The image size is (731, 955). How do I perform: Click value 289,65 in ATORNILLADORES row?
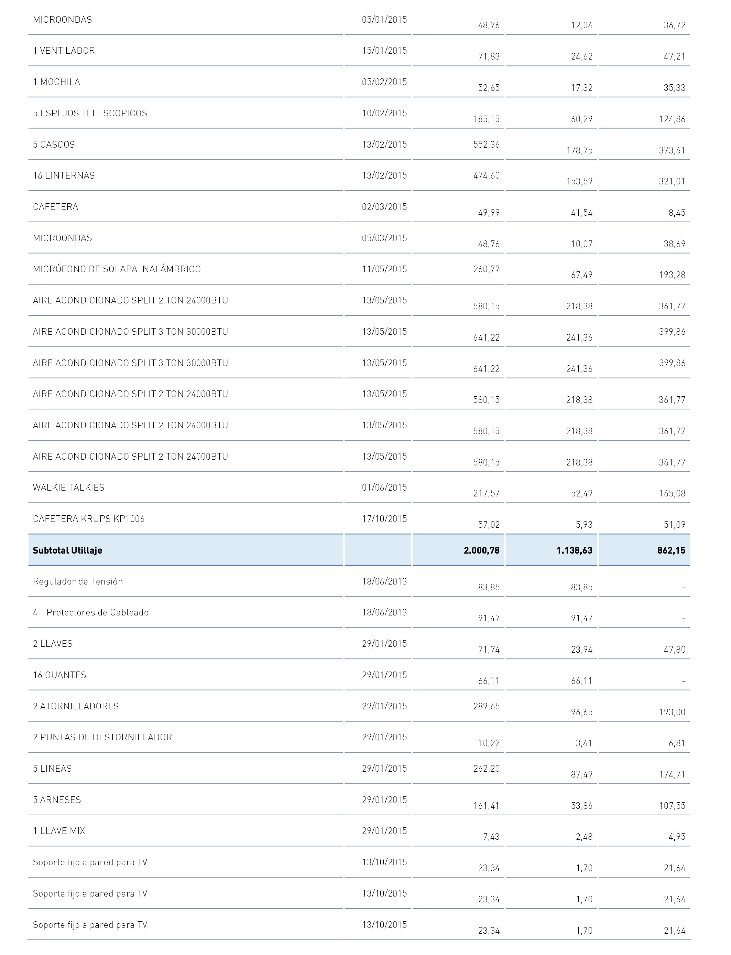pyautogui.click(x=487, y=706)
